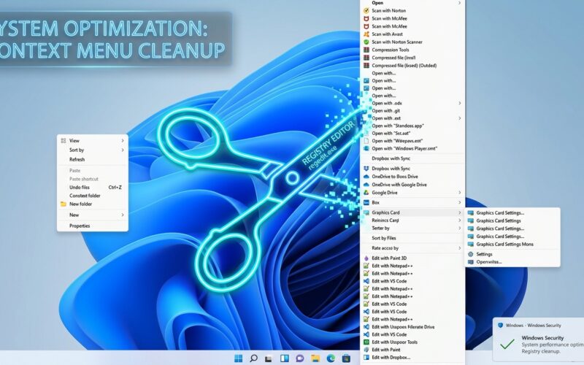Open the Windows Start button on taskbar
This screenshot has height=365, width=584.
point(239,358)
